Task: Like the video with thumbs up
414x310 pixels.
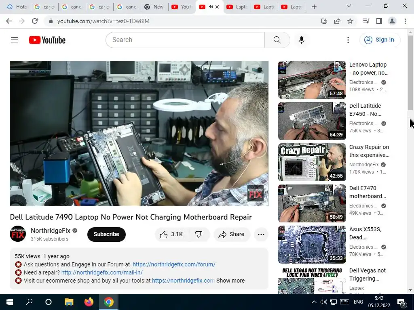Action: (x=171, y=235)
